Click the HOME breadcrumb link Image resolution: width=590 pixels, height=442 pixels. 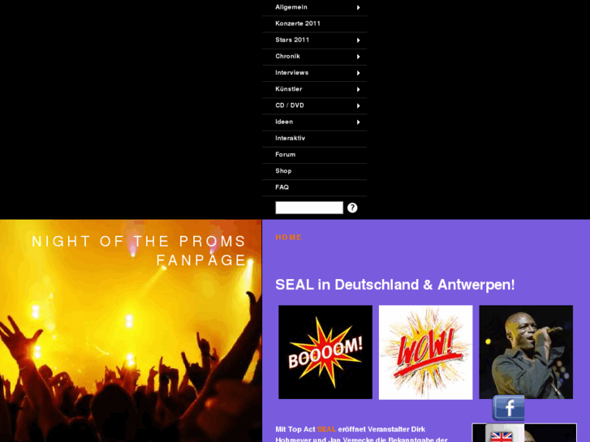point(289,238)
